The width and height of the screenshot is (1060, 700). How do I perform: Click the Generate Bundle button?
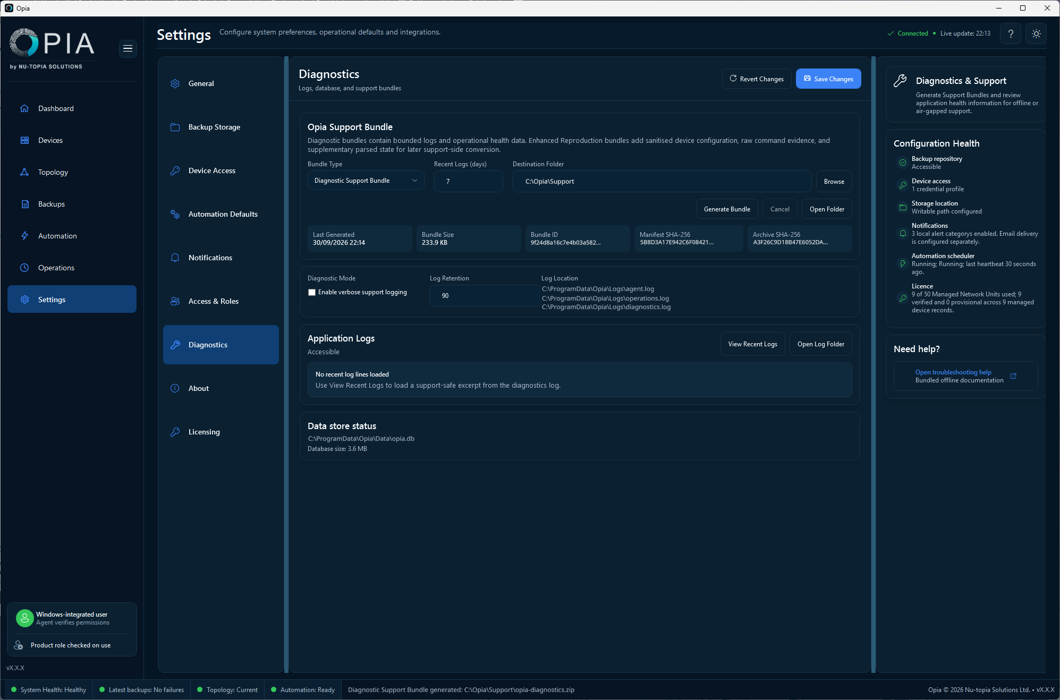click(x=727, y=209)
